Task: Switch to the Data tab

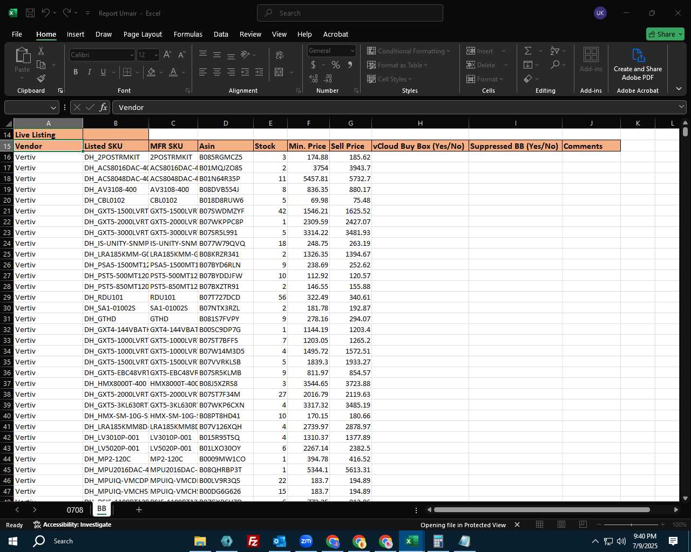Action: (x=221, y=34)
